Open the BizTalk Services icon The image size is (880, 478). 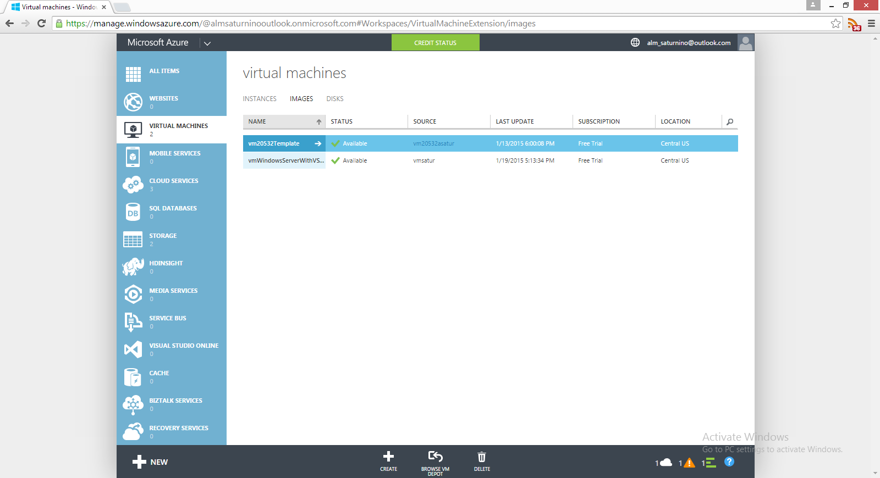[133, 404]
